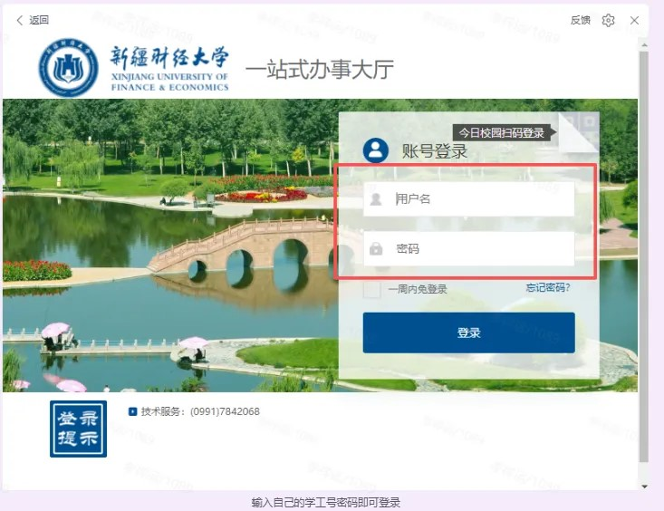Click the blue avatar icon beside 账号登录

coord(375,151)
